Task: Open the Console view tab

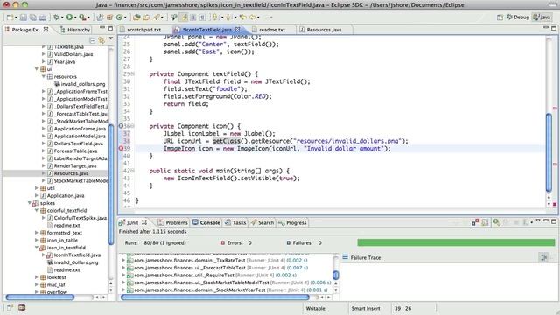Action: pyautogui.click(x=206, y=222)
